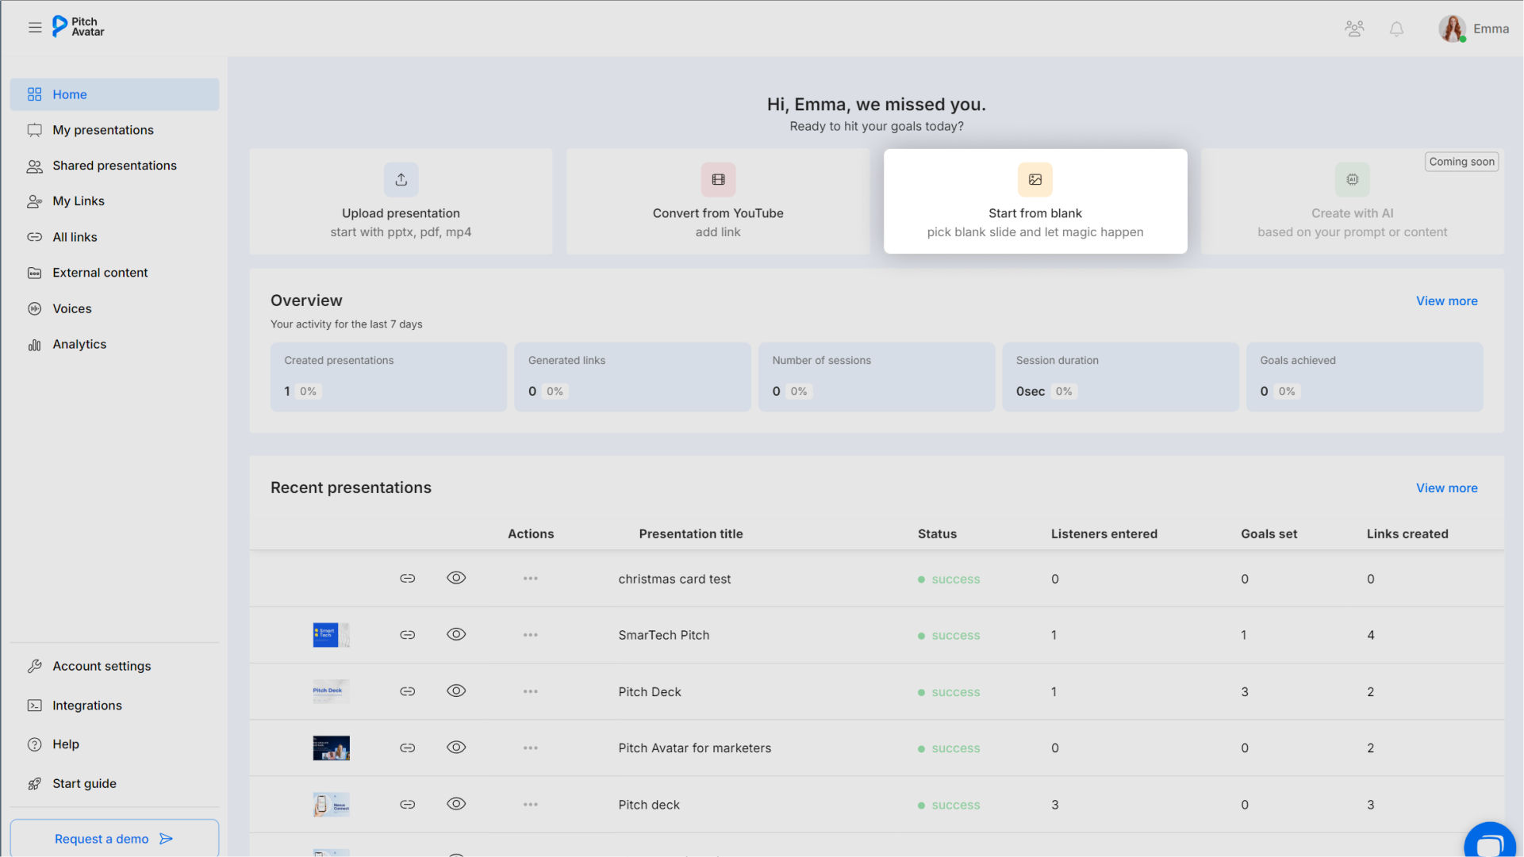Click the team members icon in header
1524x857 pixels.
coord(1354,29)
